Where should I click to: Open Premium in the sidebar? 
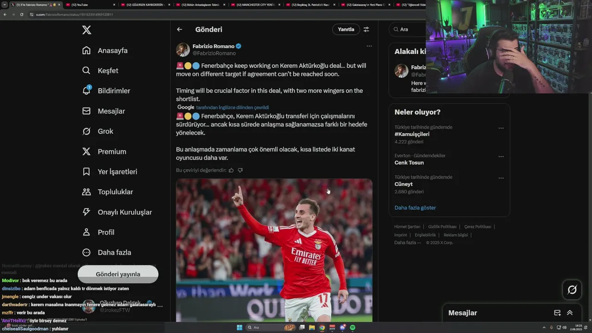point(104,151)
